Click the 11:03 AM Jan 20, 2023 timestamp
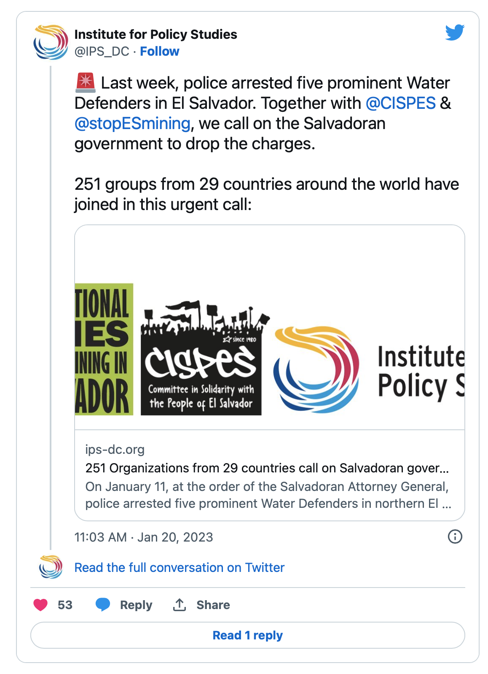The height and width of the screenshot is (674, 488). click(144, 537)
